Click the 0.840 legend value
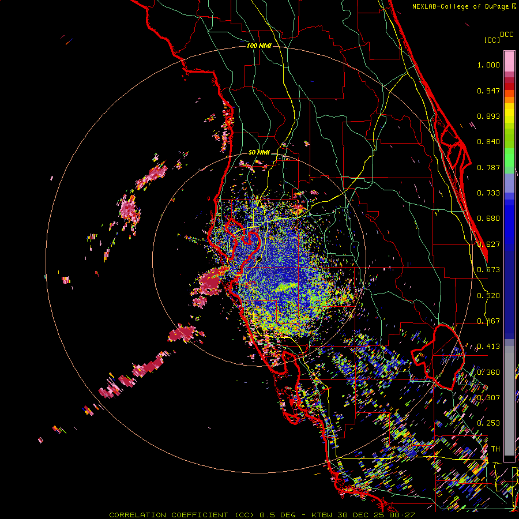Screen dimensions: 519x519 point(488,142)
